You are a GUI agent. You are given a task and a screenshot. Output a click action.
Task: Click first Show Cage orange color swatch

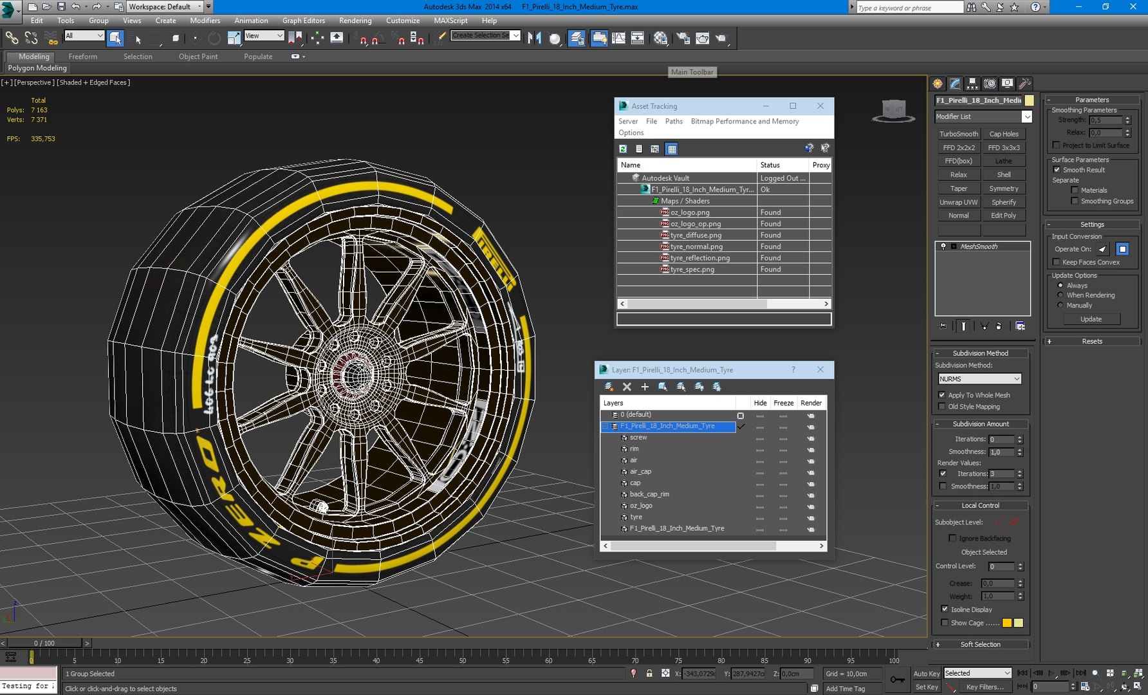pos(1007,623)
